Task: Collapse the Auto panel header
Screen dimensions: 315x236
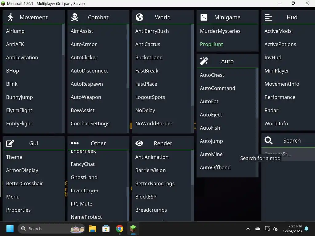Action: point(228,61)
